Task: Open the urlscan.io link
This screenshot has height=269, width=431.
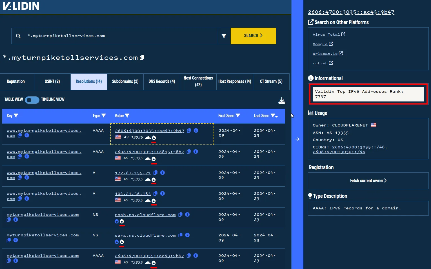Action: click(x=328, y=53)
